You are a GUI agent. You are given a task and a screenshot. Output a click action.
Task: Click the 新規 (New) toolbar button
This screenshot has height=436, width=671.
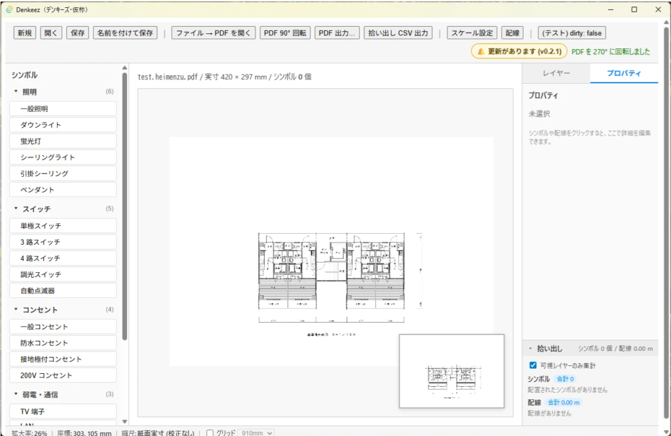click(24, 33)
